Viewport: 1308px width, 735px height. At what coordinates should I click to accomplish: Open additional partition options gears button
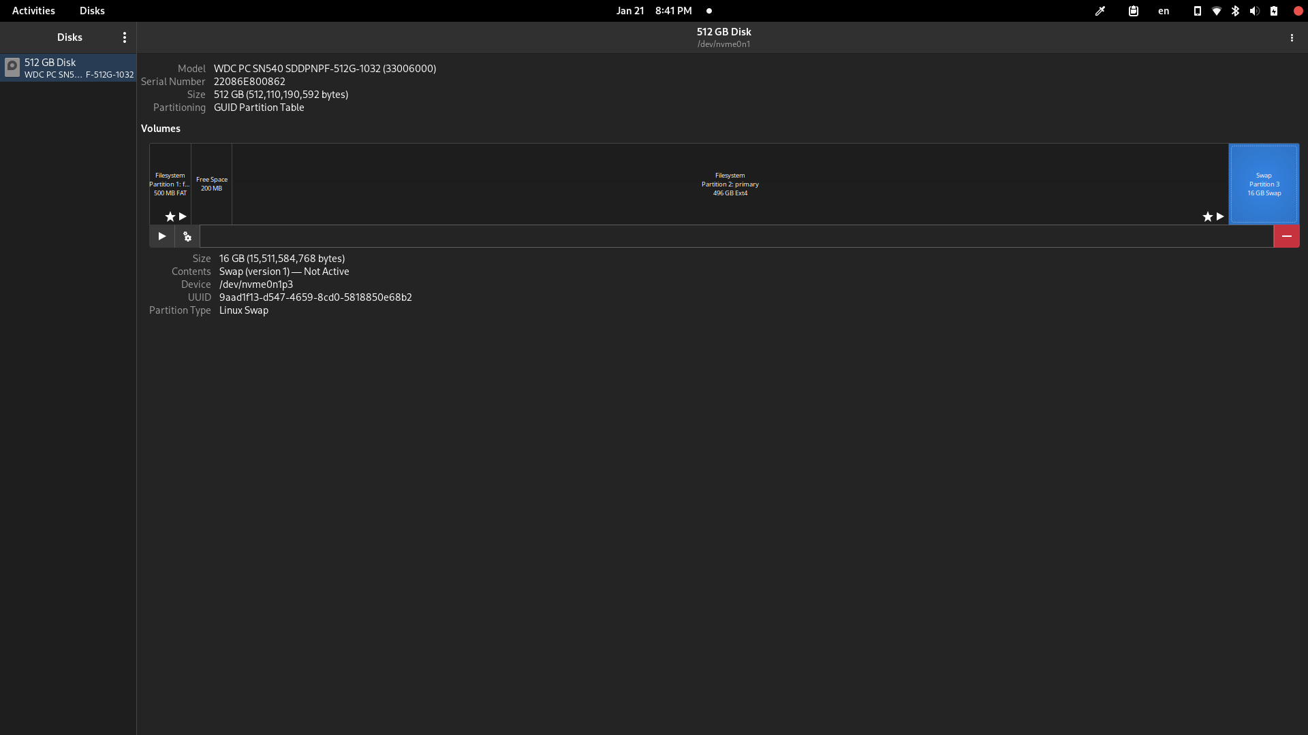(187, 236)
